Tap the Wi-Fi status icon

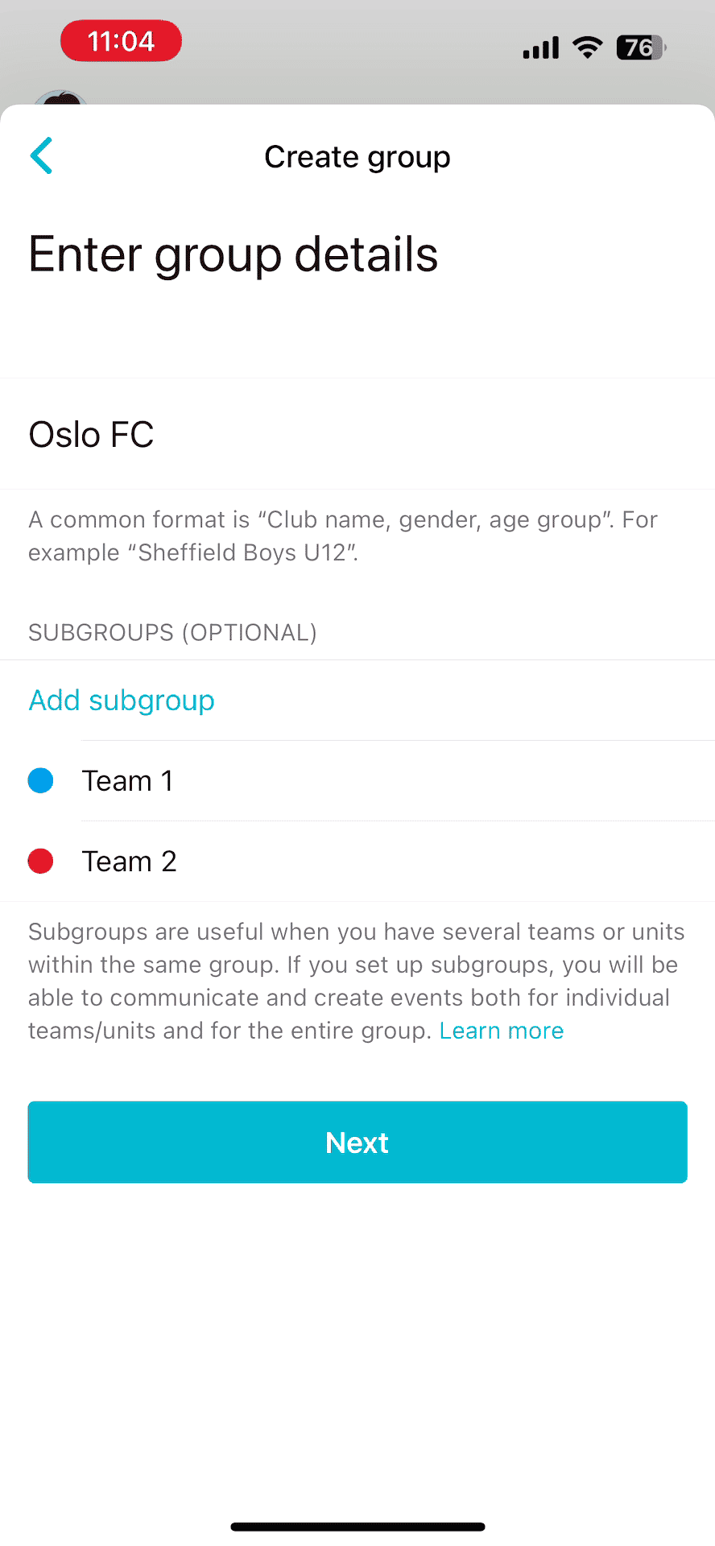click(588, 48)
